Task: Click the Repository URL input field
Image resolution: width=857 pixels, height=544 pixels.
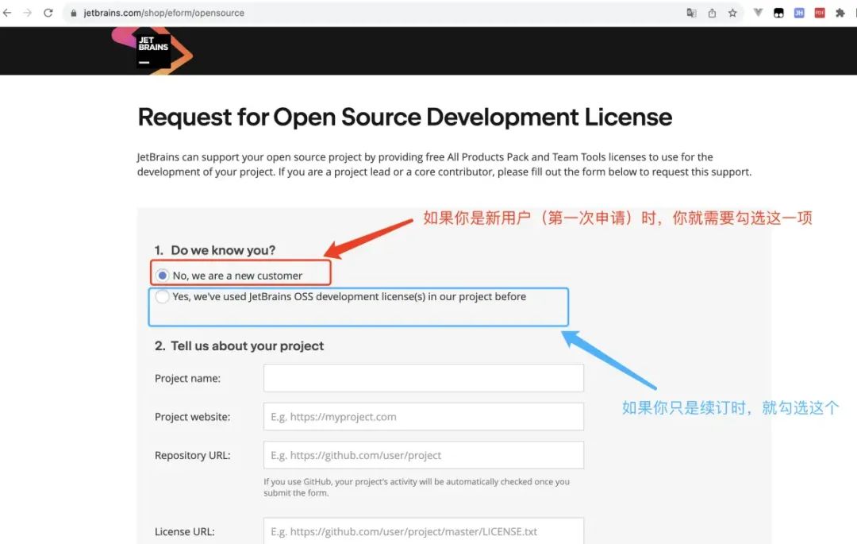Action: [424, 455]
